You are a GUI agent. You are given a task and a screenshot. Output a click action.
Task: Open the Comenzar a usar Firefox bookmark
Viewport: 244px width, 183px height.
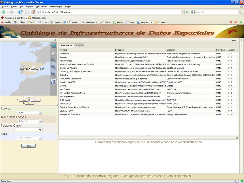[14, 18]
